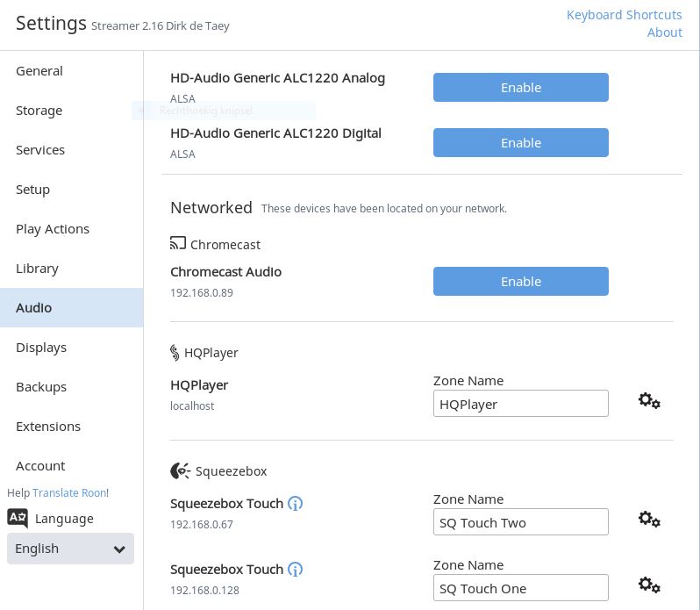Click info icon for Squeezebox Touch 192.168.0.128

point(295,570)
